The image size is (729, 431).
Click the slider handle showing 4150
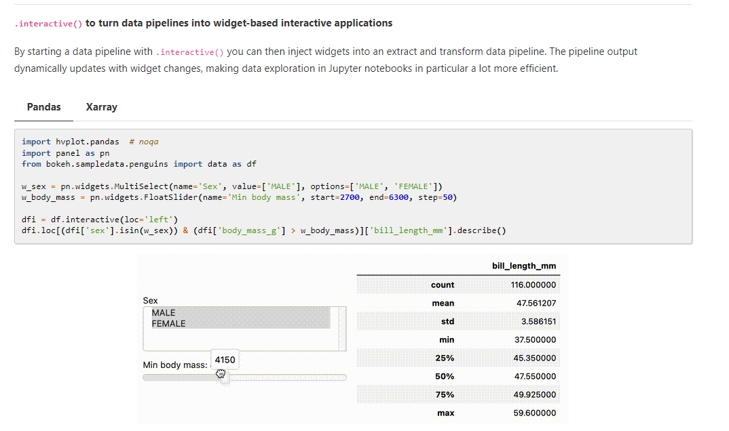point(225,359)
